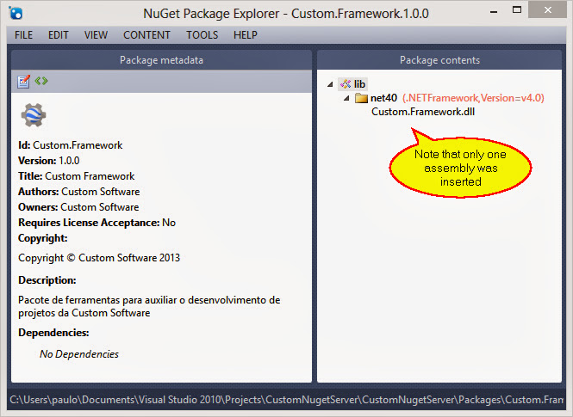Viewport: 573px width, 417px height.
Task: Select the lib tree item label
Action: [x=359, y=84]
